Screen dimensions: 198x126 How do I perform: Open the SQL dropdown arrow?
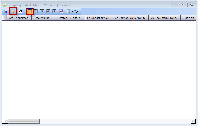24,11
